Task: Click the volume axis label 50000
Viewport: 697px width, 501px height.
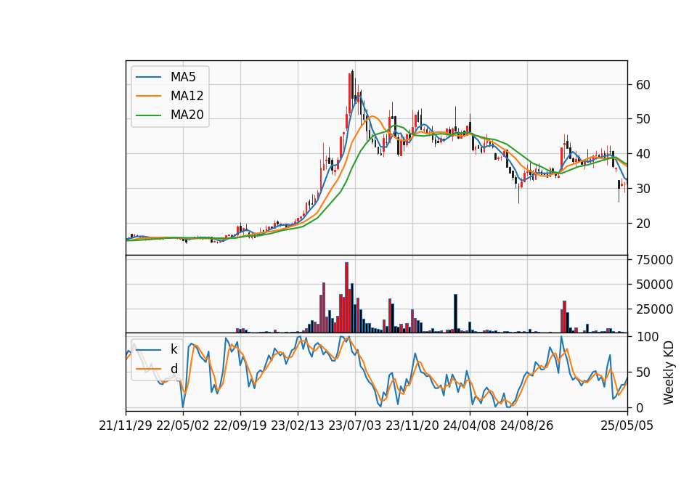Action: coord(654,285)
